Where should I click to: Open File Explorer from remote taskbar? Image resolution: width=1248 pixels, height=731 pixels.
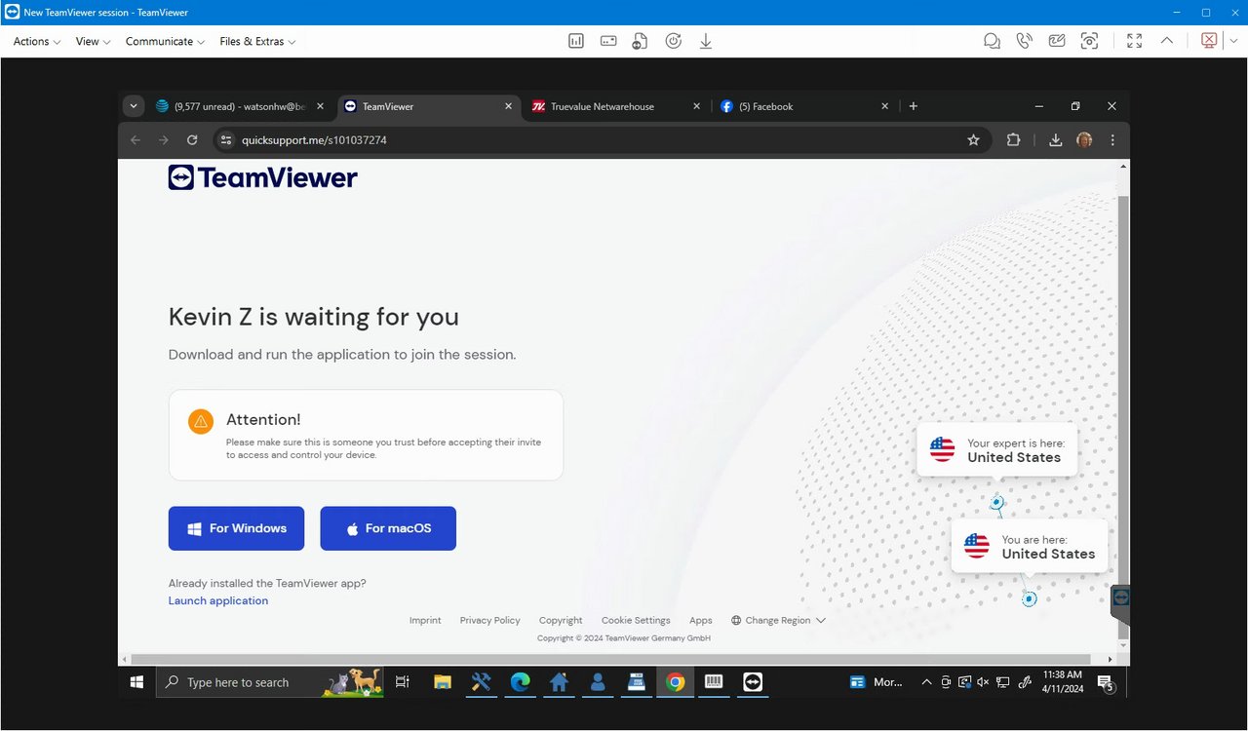click(442, 682)
